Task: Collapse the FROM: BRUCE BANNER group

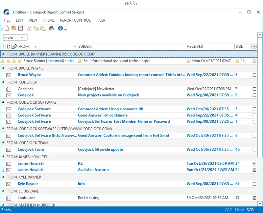Action: point(3,54)
